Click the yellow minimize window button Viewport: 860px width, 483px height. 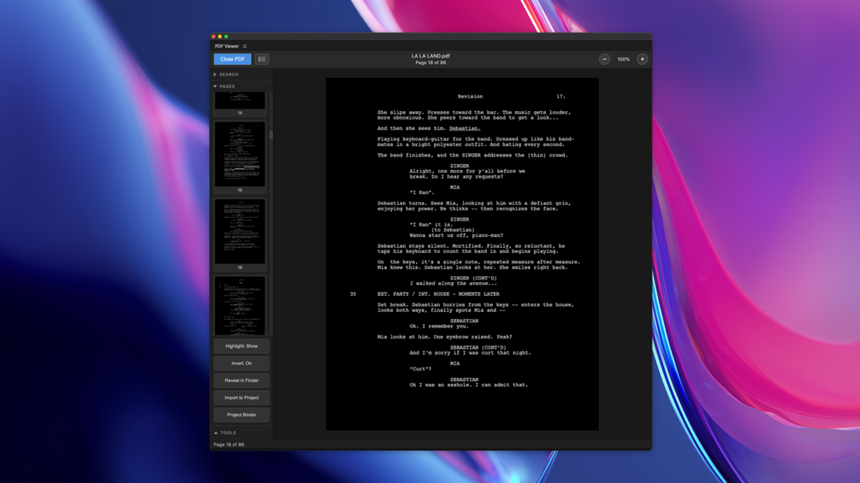pyautogui.click(x=220, y=37)
